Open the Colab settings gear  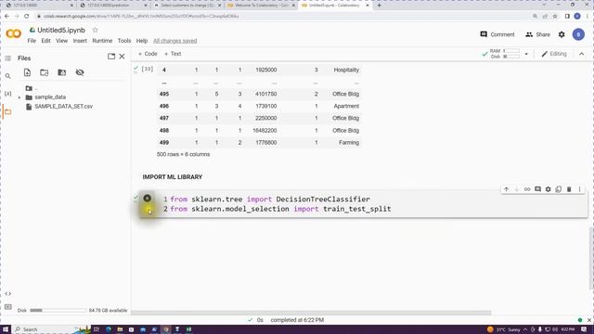coord(562,34)
